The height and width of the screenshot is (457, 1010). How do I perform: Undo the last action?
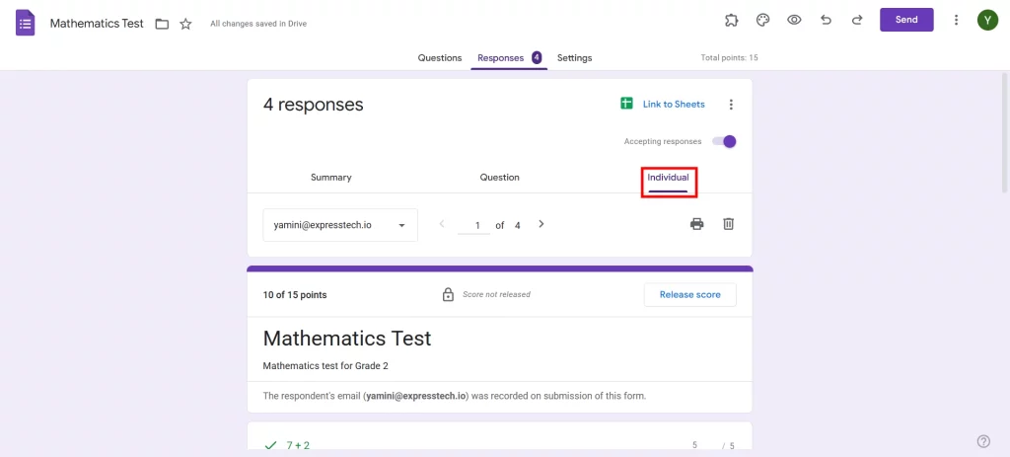(826, 20)
